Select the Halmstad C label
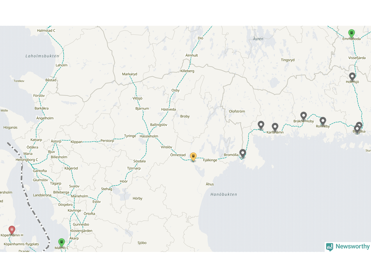This screenshot has width=371, height=278. pyautogui.click(x=46, y=30)
